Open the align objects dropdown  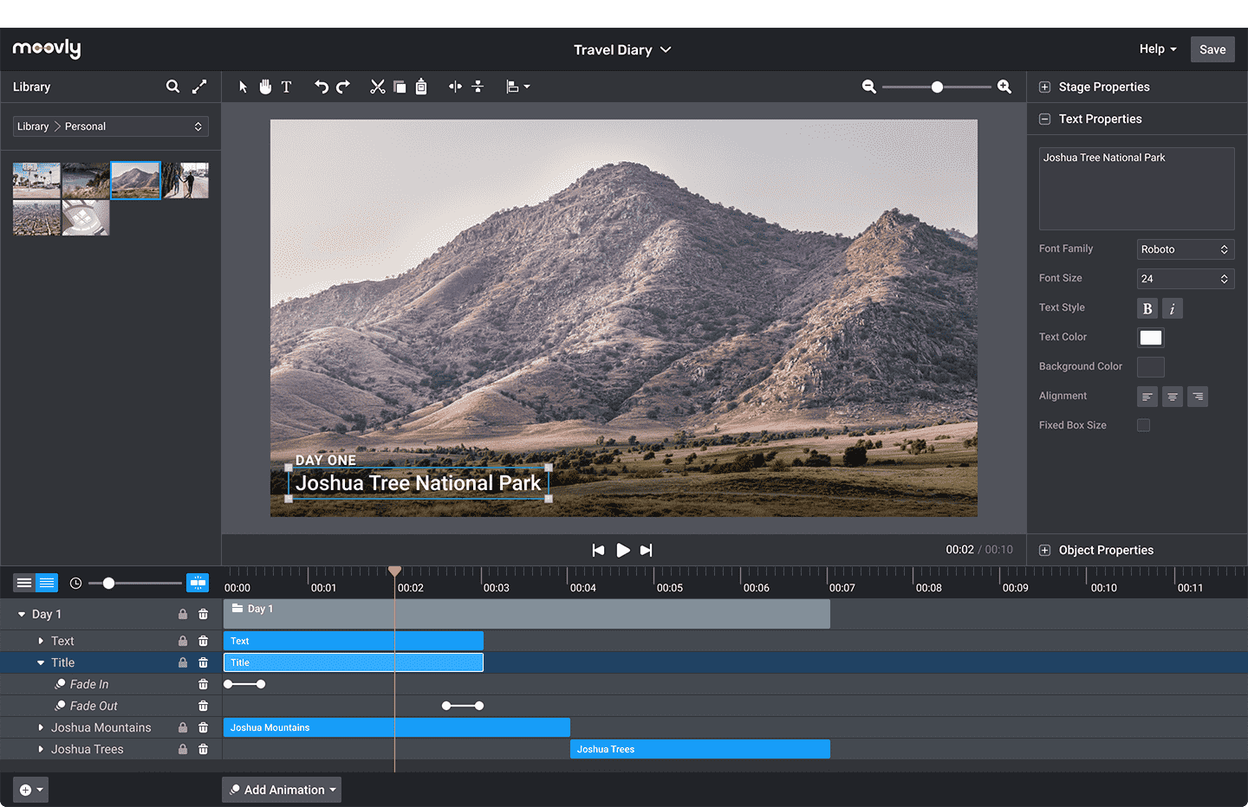click(x=517, y=87)
